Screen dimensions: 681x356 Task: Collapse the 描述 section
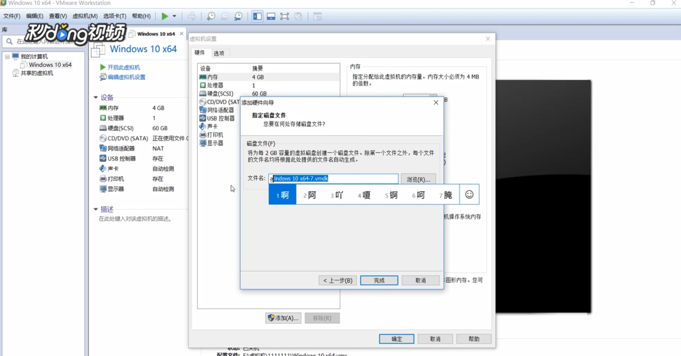coord(96,209)
